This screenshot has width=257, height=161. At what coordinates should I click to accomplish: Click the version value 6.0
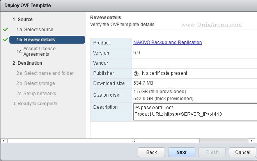point(136,53)
